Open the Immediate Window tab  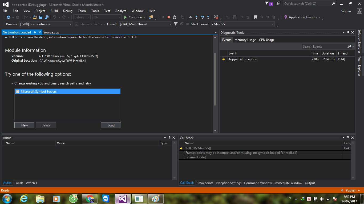pos(288,183)
